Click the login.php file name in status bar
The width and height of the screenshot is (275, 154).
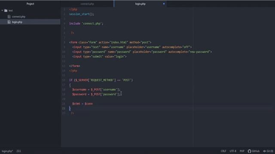(7, 151)
